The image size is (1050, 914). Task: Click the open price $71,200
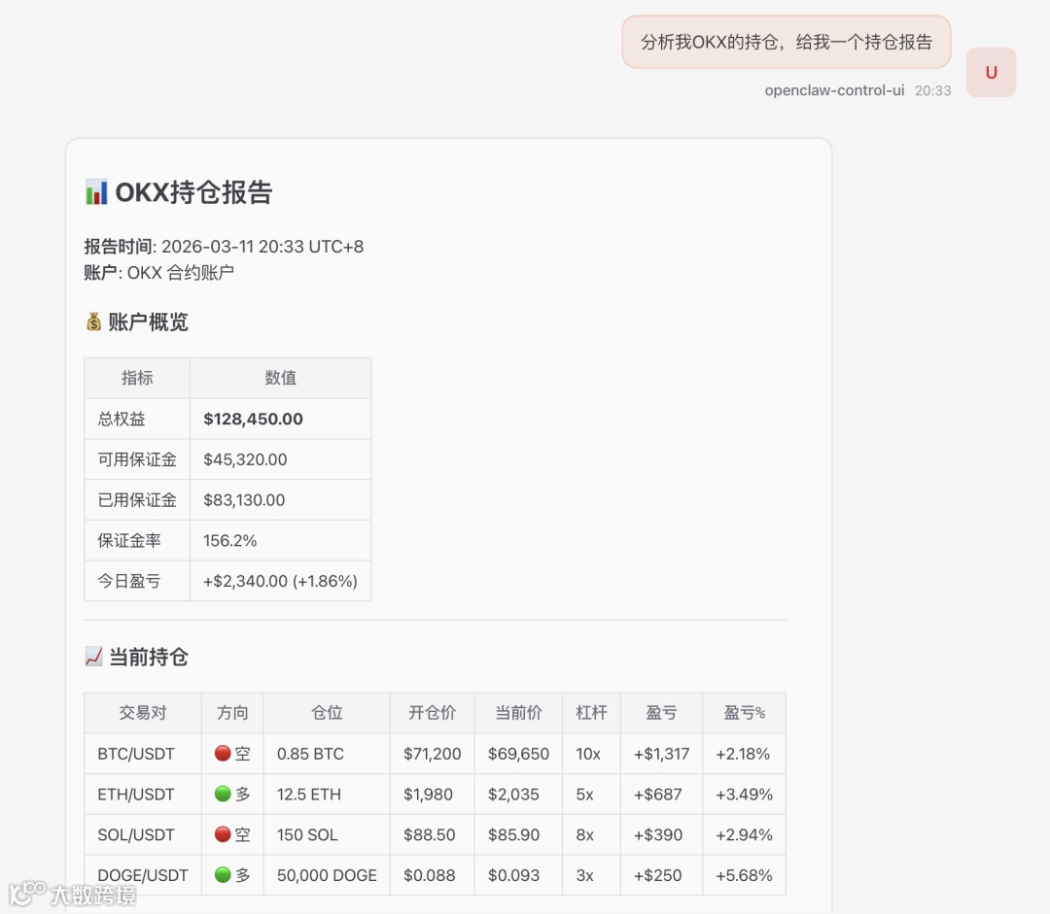(432, 754)
